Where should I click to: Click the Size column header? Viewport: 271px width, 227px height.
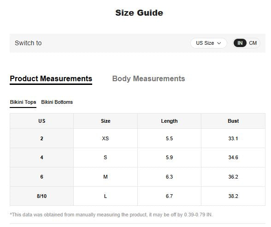(x=106, y=121)
